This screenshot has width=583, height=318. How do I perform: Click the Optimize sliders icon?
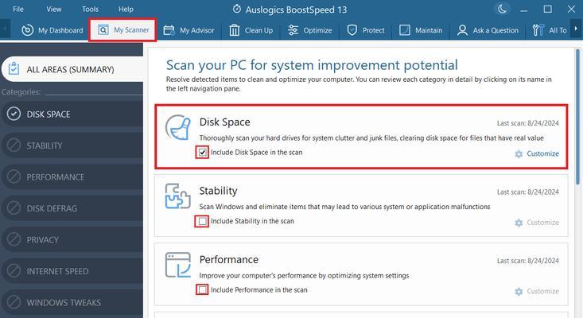tap(293, 30)
